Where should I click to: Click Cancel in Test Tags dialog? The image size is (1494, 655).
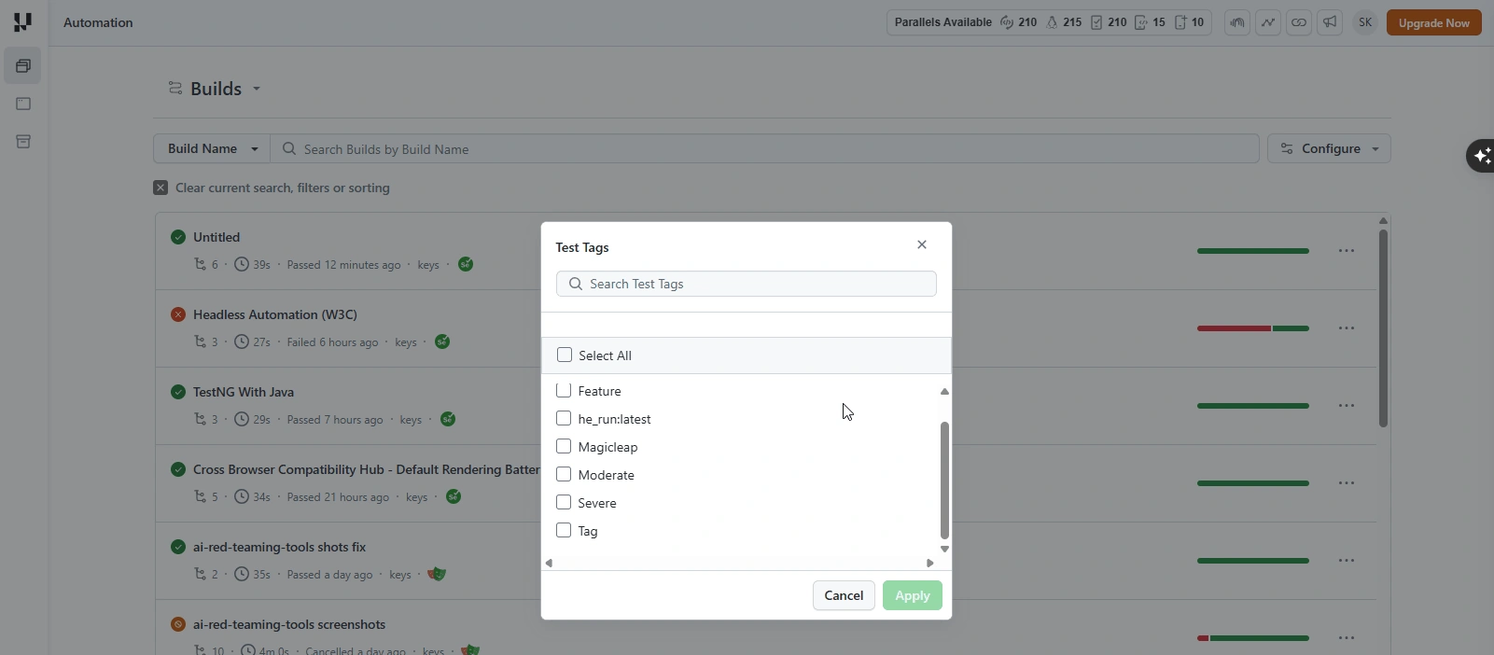[844, 595]
